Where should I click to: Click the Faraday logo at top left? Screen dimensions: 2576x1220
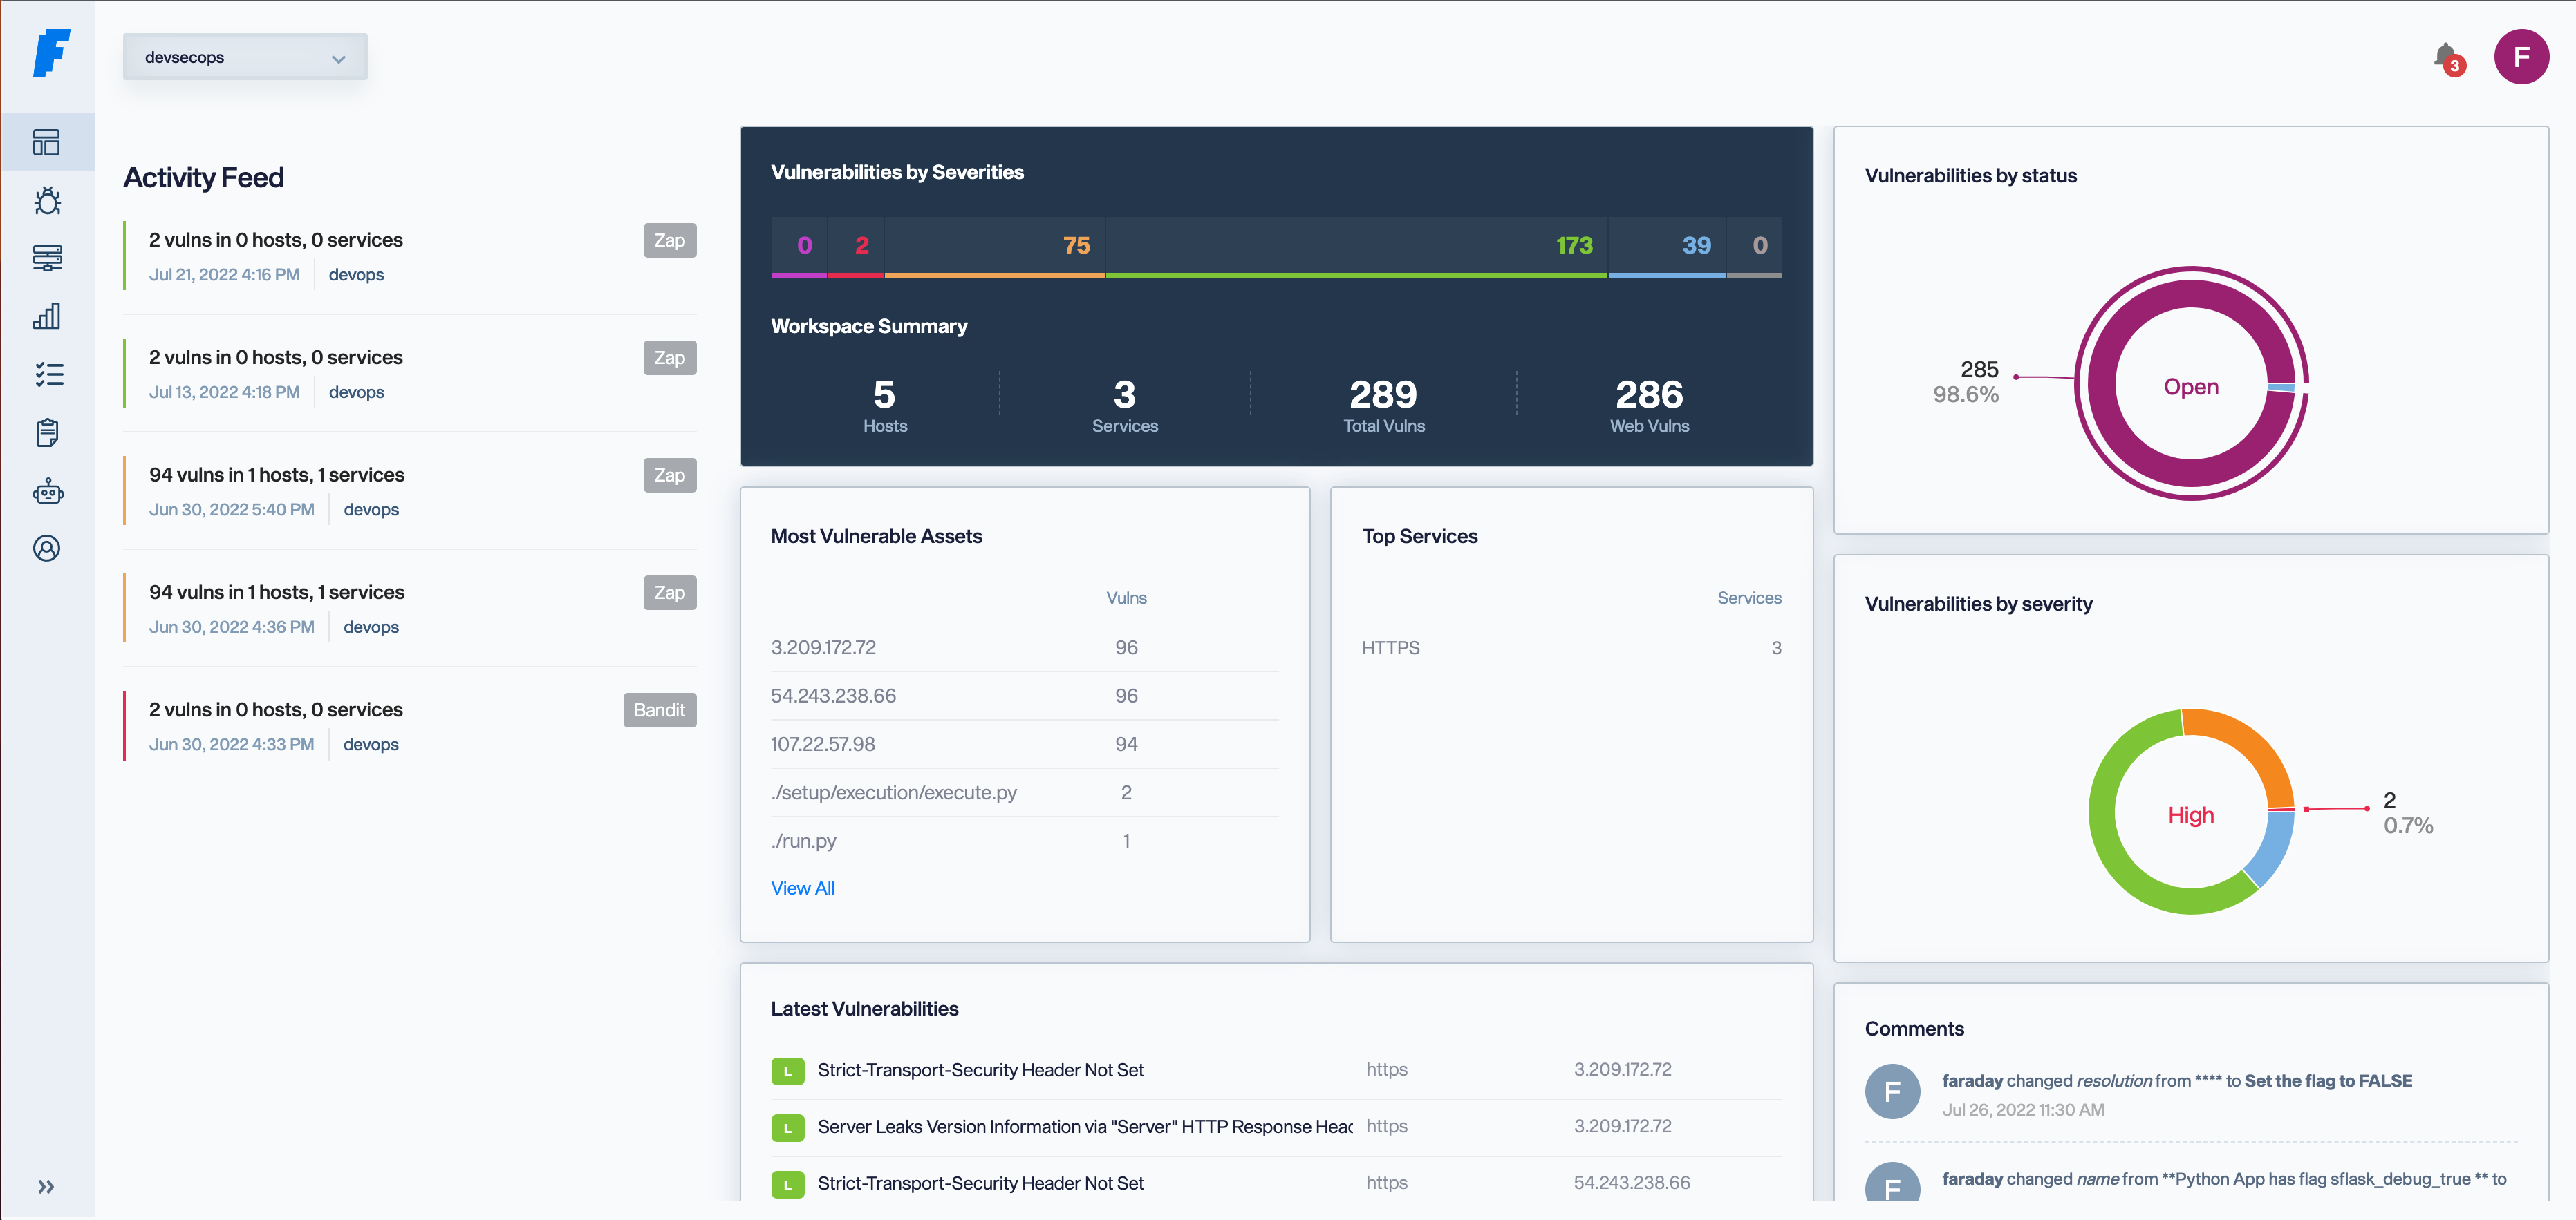(51, 55)
